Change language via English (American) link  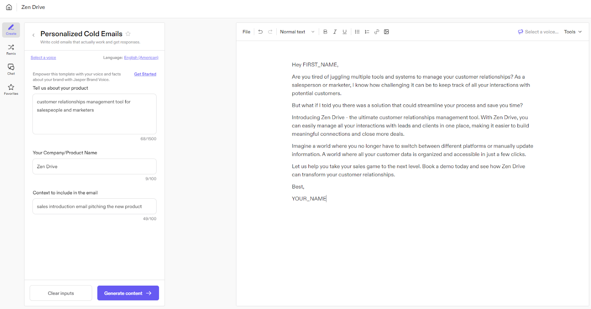[141, 58]
